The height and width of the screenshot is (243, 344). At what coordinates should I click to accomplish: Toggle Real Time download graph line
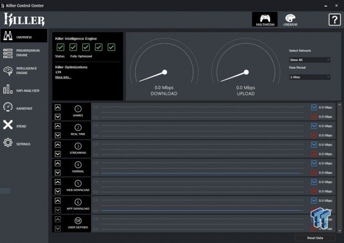coord(314,126)
